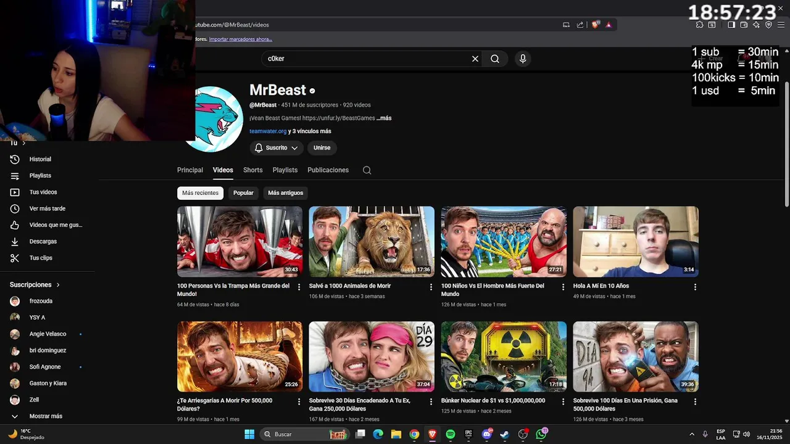Search within the MrBeast channel
This screenshot has height=444, width=790.
[367, 170]
